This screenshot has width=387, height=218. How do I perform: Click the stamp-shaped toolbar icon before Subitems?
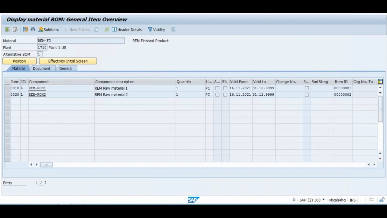click(33, 30)
